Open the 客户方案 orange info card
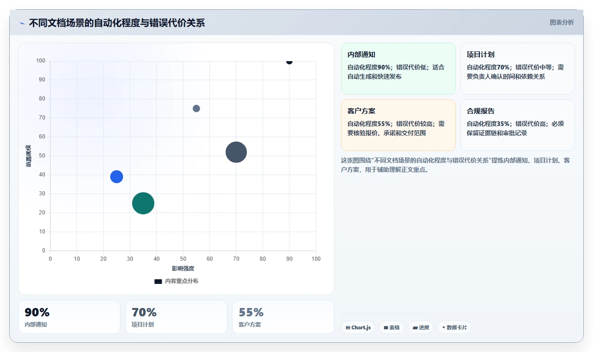The image size is (593, 352). pyautogui.click(x=398, y=125)
